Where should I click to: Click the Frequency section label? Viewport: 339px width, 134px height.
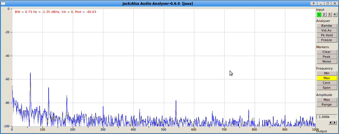coord(324,68)
